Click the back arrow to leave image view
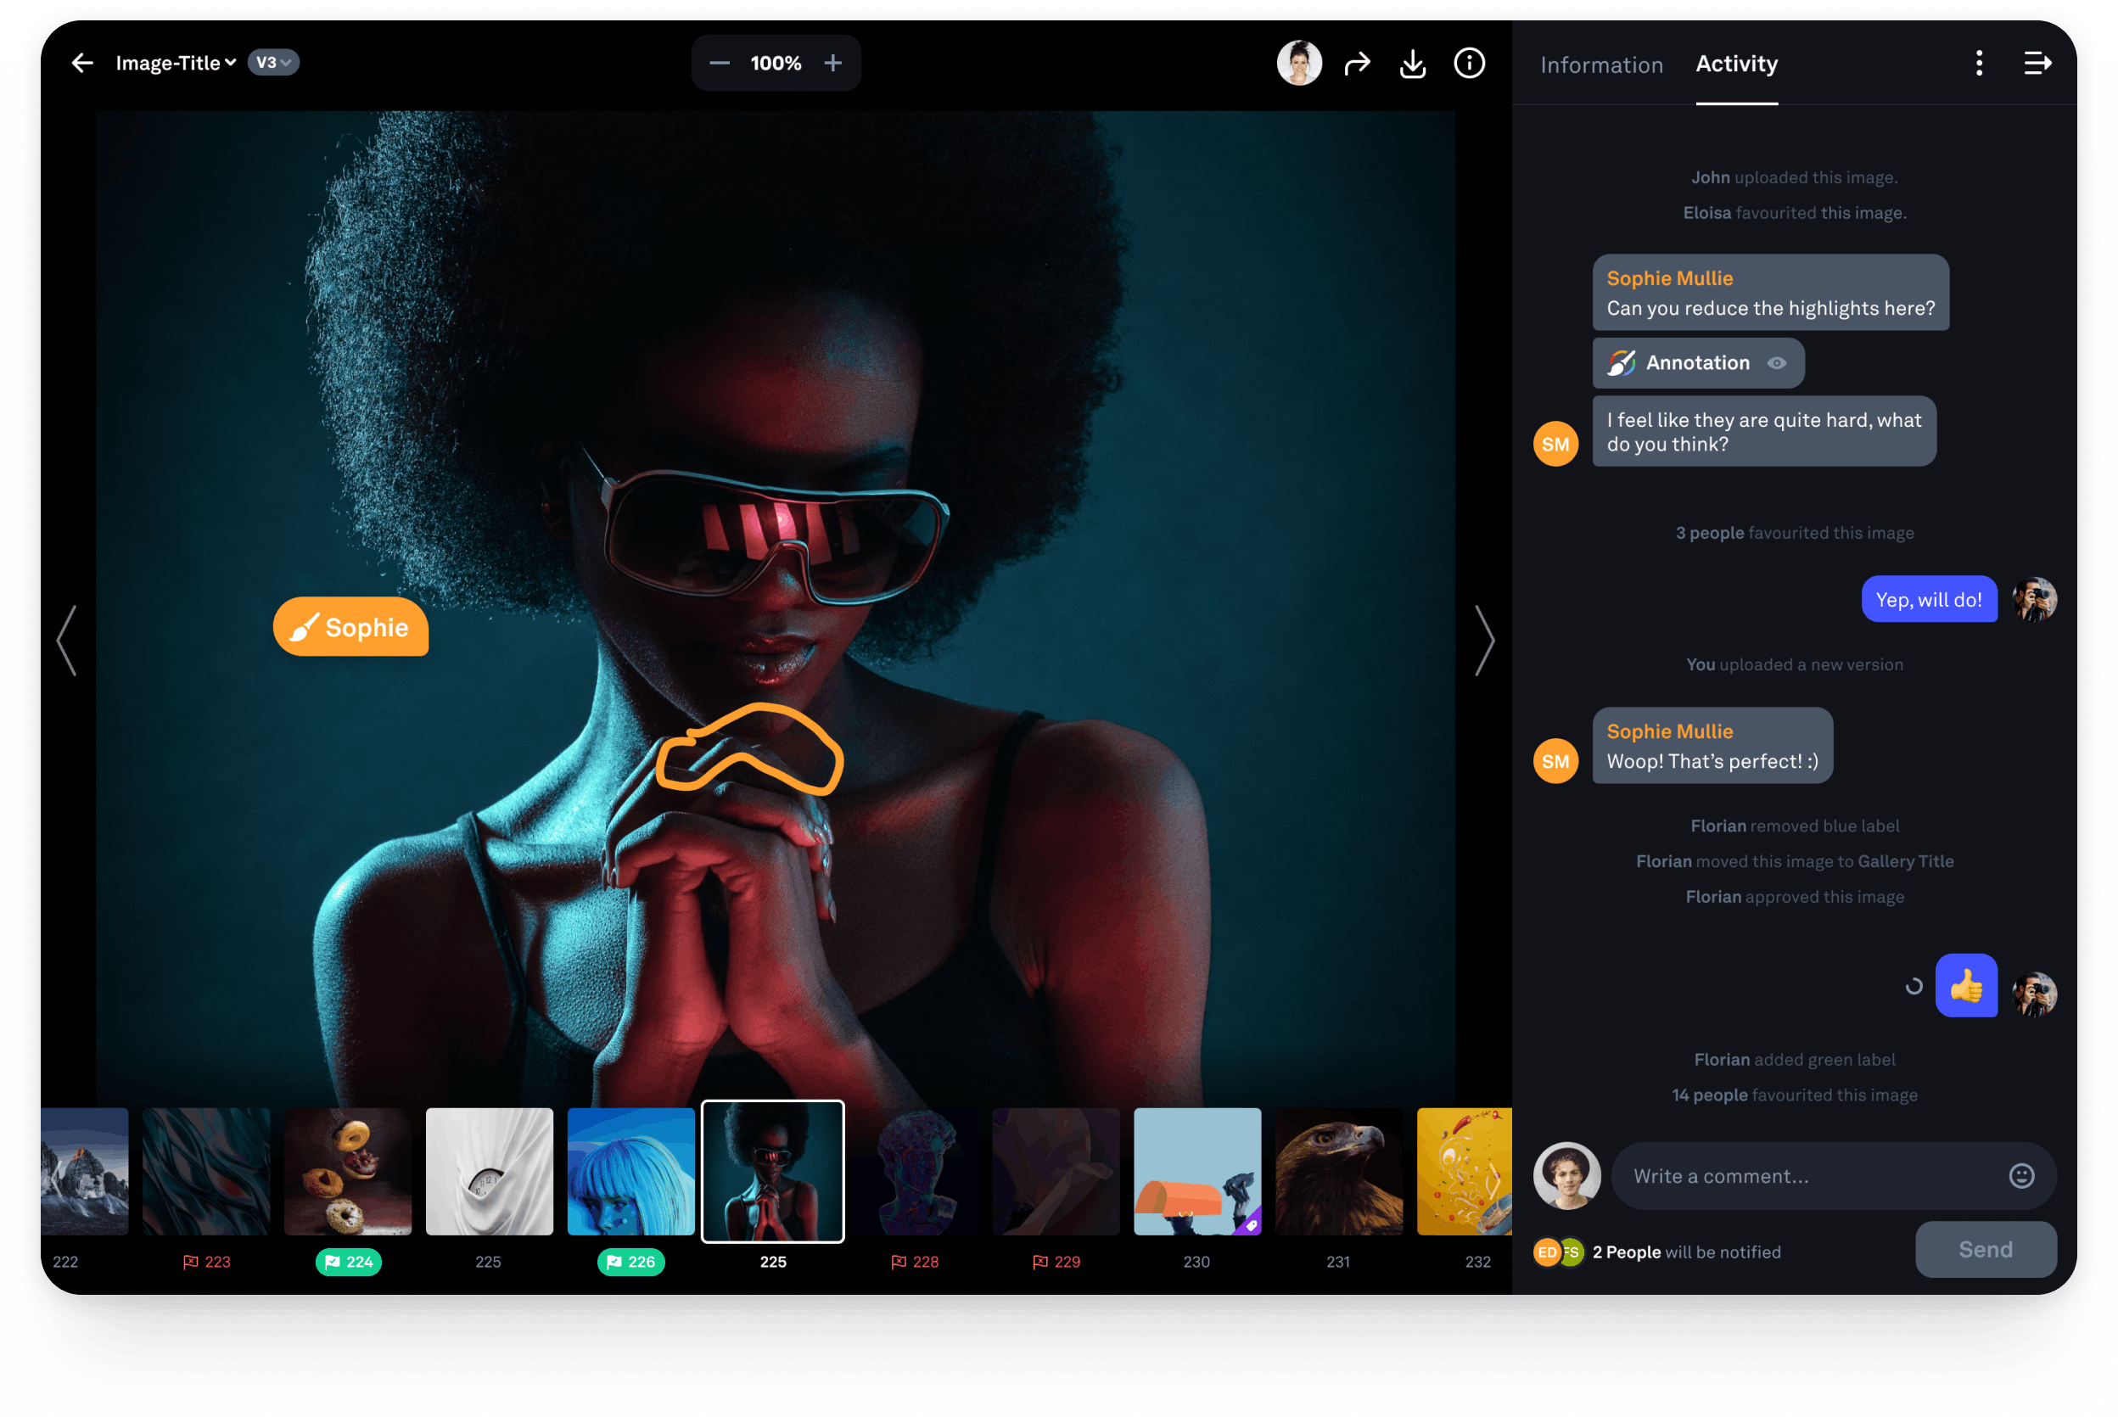The image size is (2118, 1417). pyautogui.click(x=81, y=62)
